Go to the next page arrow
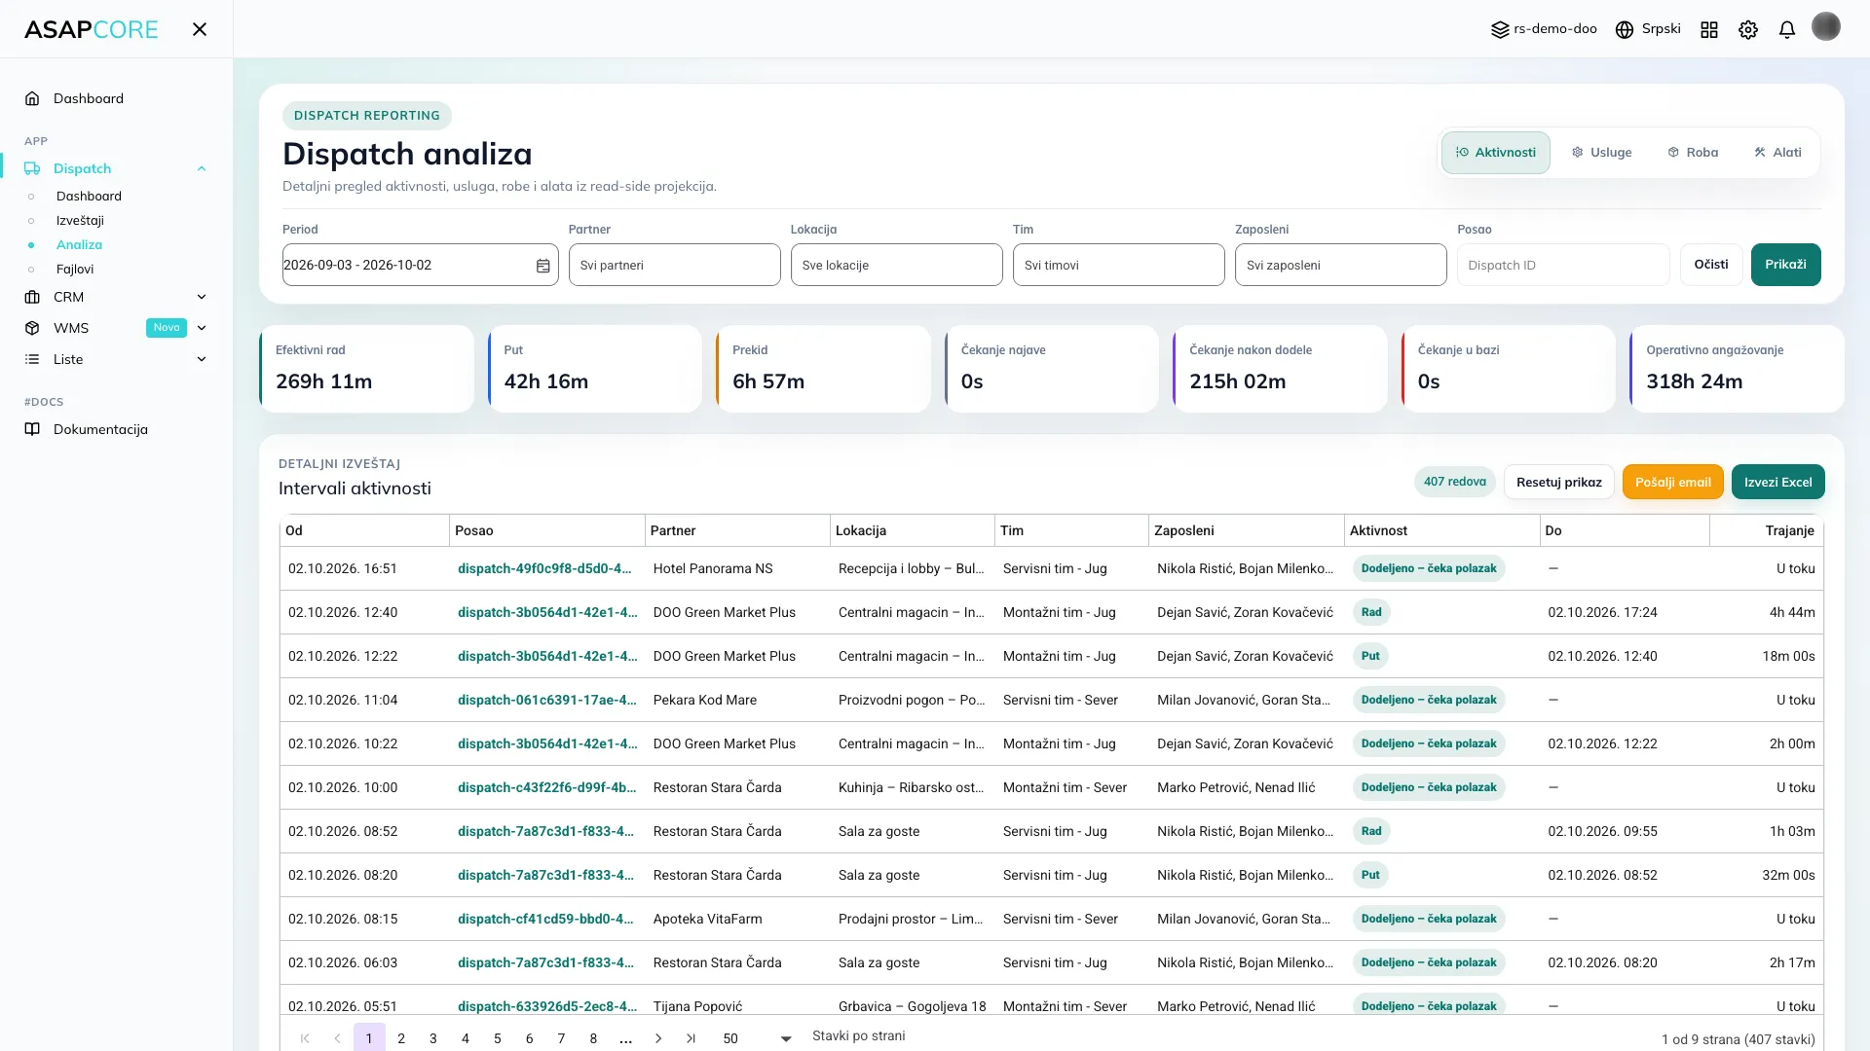Image resolution: width=1870 pixels, height=1051 pixels. [x=658, y=1038]
